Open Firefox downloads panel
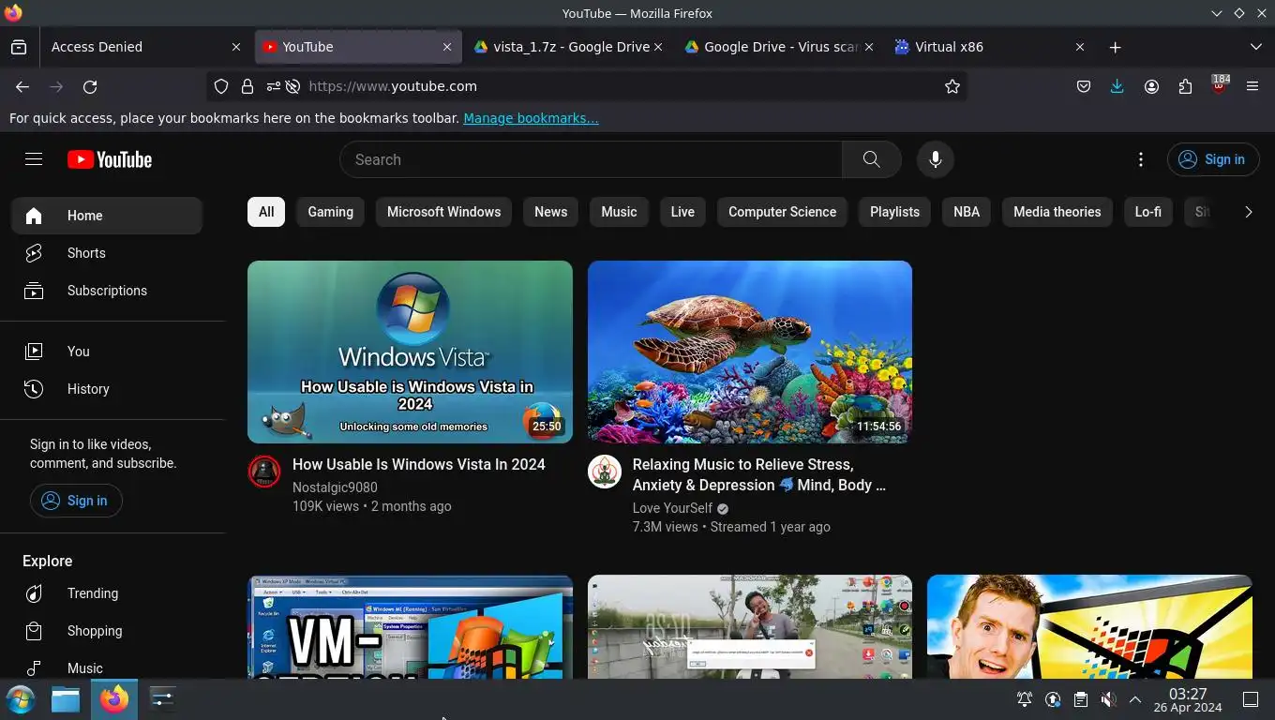This screenshot has height=720, width=1275. coord(1117,86)
